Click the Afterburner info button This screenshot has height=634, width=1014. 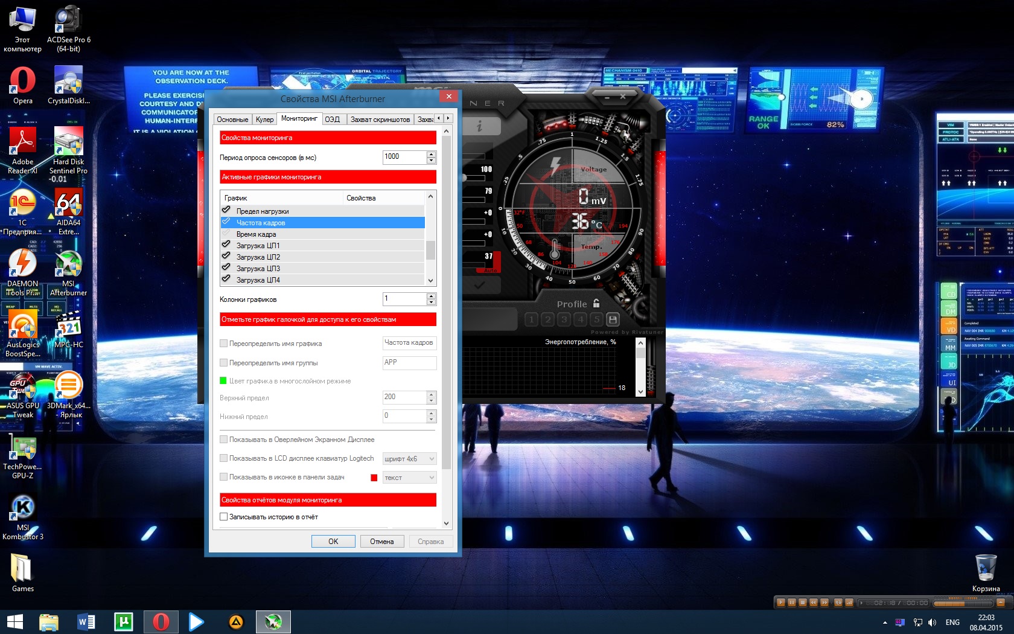480,126
